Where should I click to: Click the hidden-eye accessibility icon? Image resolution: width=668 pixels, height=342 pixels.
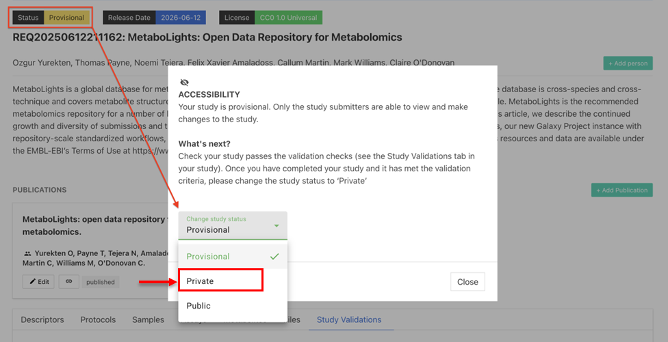(185, 83)
